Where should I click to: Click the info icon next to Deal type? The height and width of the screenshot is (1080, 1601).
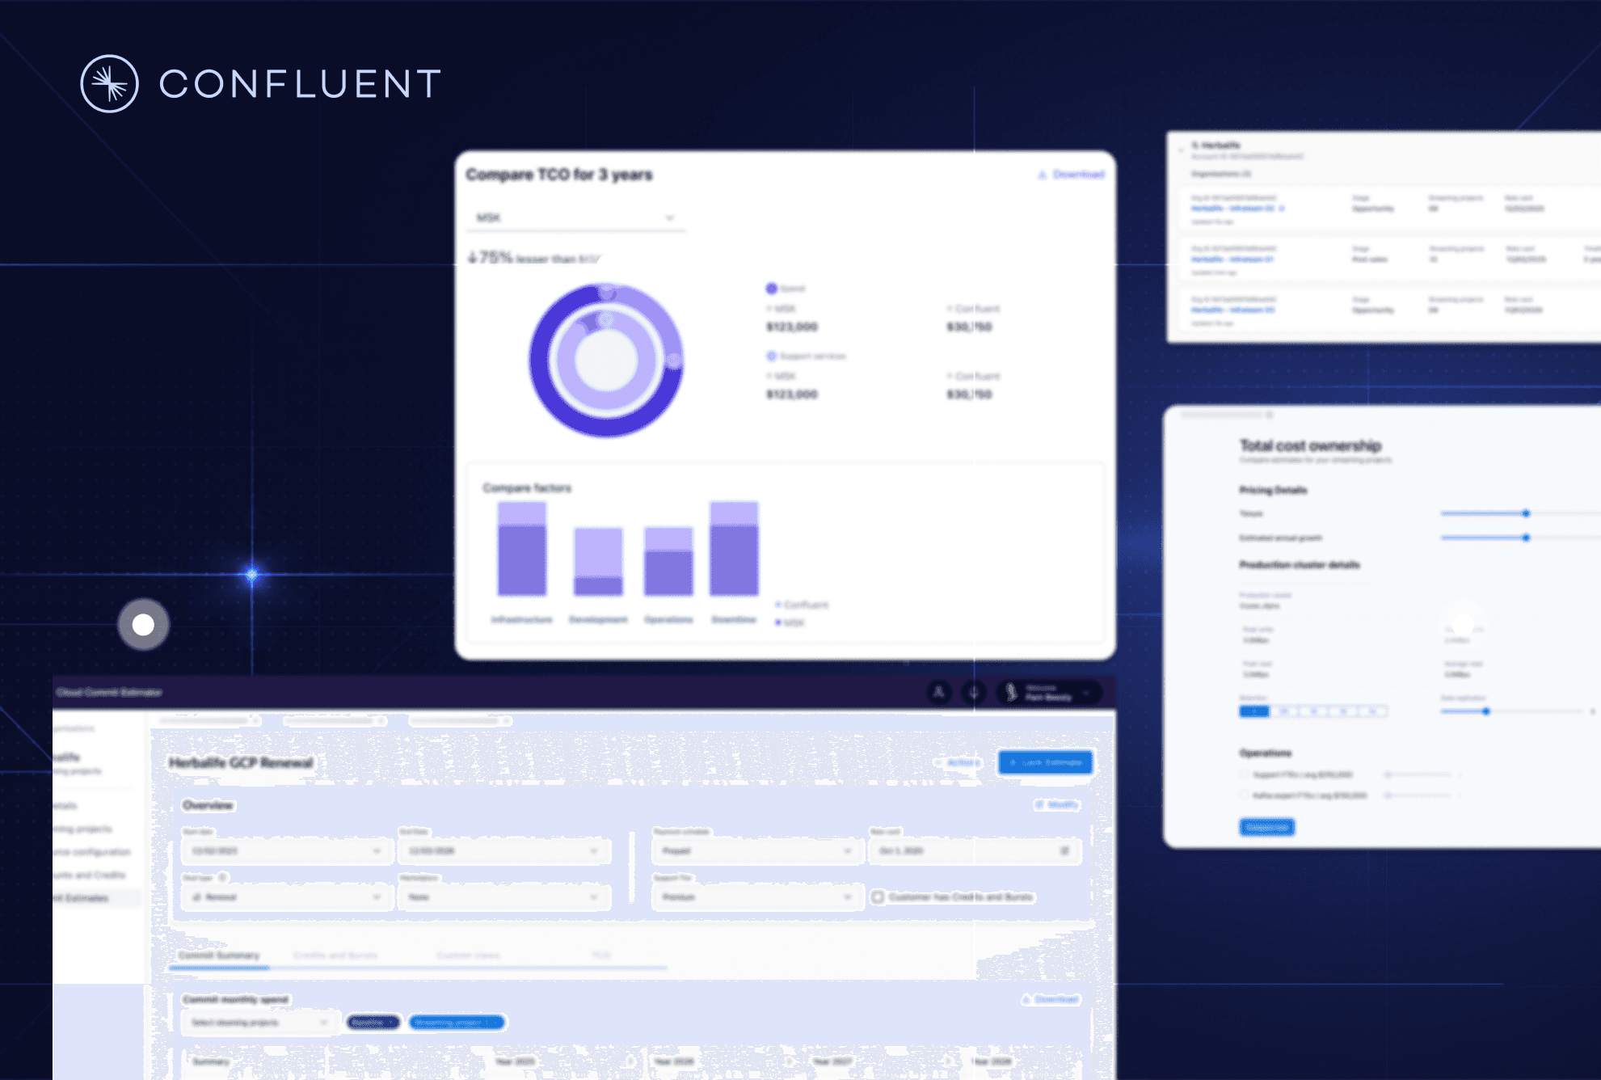[223, 878]
